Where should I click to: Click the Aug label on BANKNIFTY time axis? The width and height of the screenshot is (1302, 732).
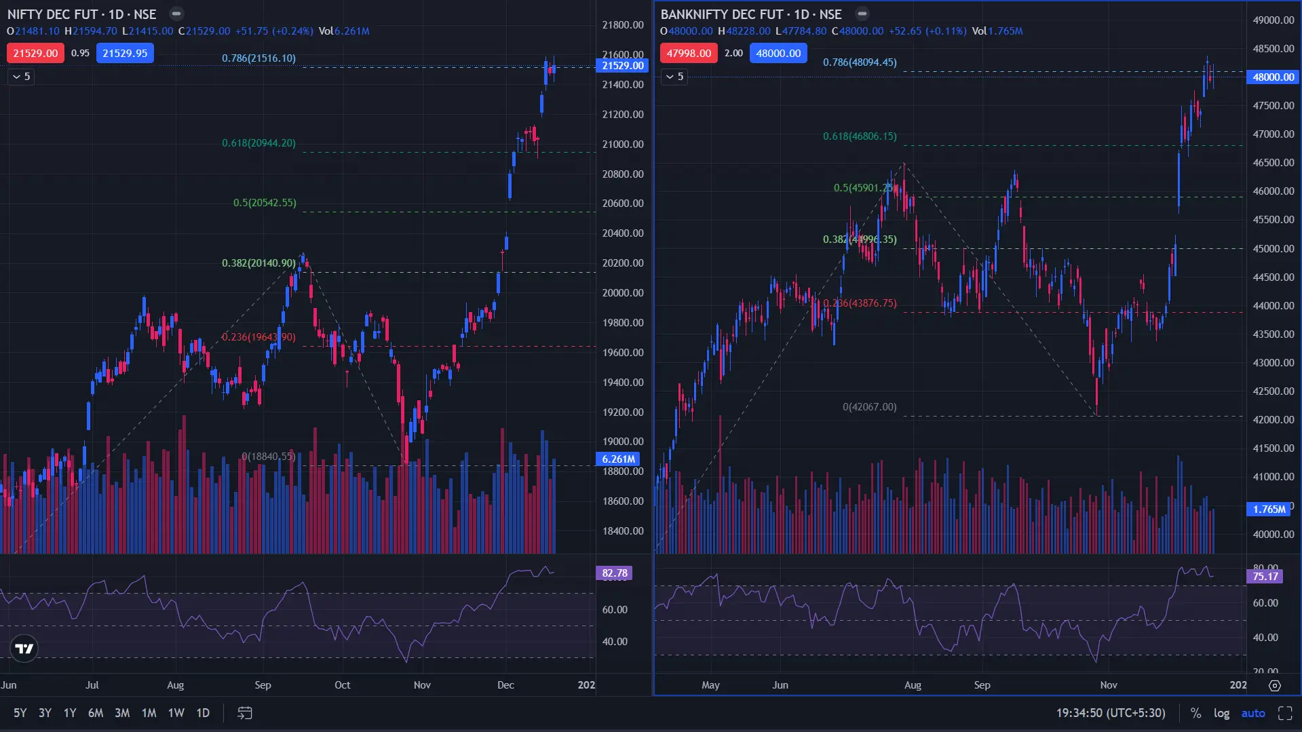(x=913, y=685)
